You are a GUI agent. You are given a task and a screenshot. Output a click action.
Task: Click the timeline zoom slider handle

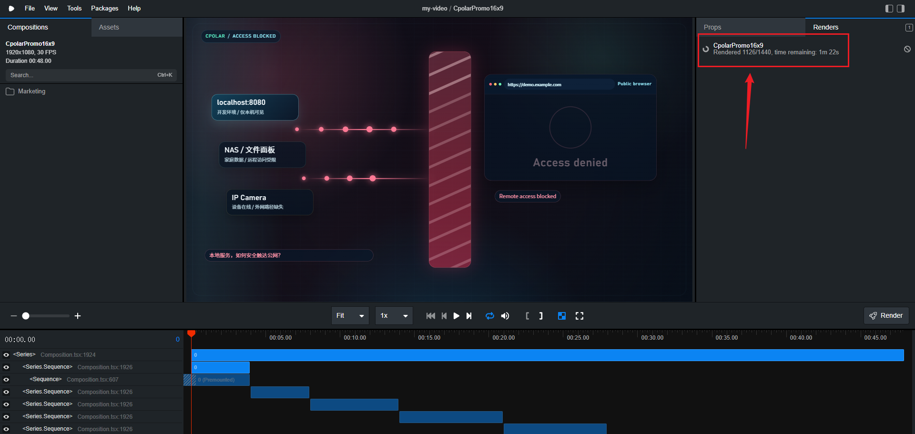pyautogui.click(x=26, y=316)
